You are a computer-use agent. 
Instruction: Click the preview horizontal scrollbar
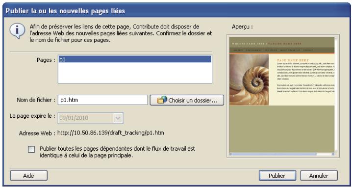[282, 154]
